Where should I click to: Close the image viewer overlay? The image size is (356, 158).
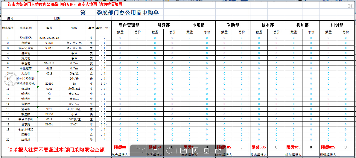(350, 6)
